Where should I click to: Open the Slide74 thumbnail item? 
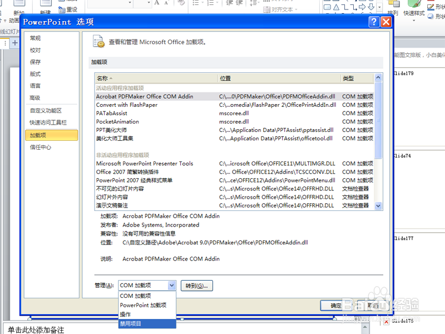click(x=402, y=156)
